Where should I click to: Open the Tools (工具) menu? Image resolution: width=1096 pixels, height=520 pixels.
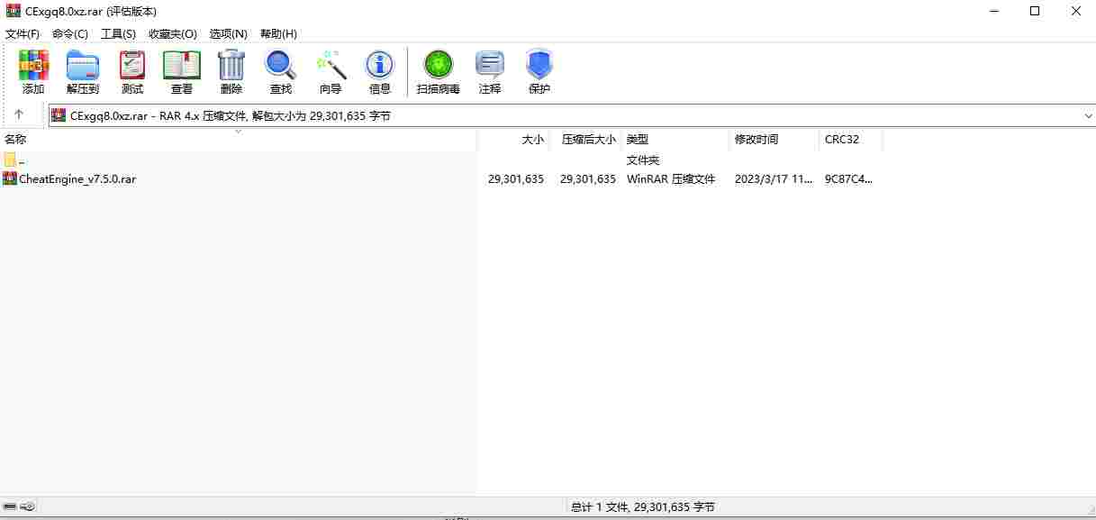pyautogui.click(x=118, y=33)
